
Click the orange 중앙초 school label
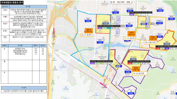tap(89, 31)
